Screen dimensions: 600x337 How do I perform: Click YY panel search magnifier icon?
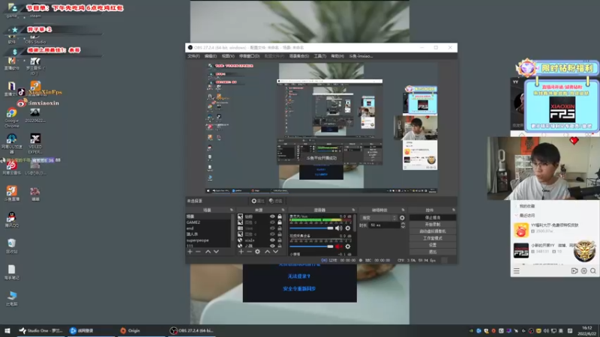pos(593,271)
